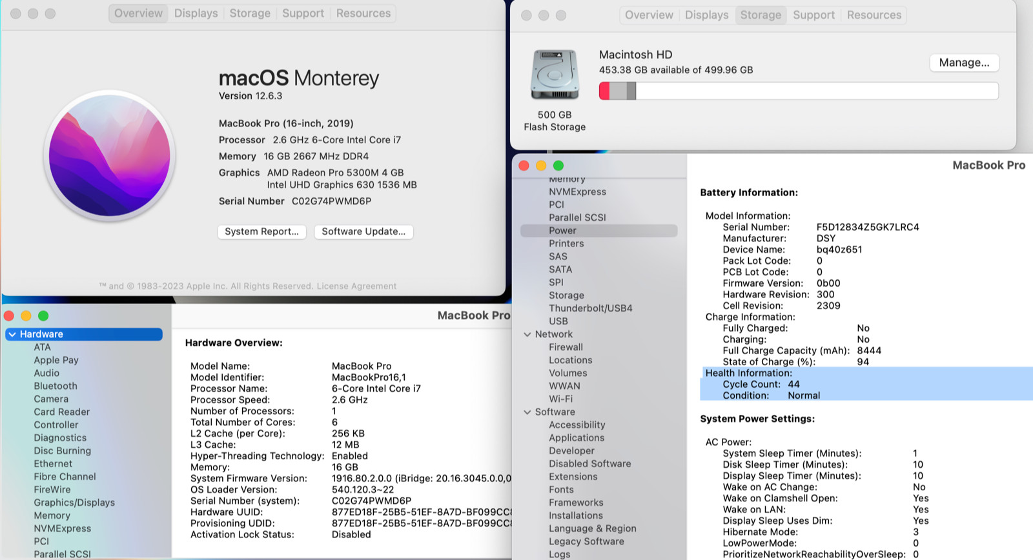Click the Macintosh HD storage usage bar
The width and height of the screenshot is (1033, 560).
pos(799,91)
